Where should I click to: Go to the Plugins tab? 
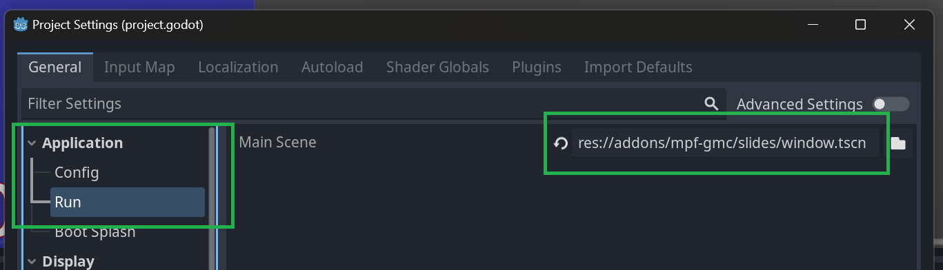pyautogui.click(x=537, y=67)
